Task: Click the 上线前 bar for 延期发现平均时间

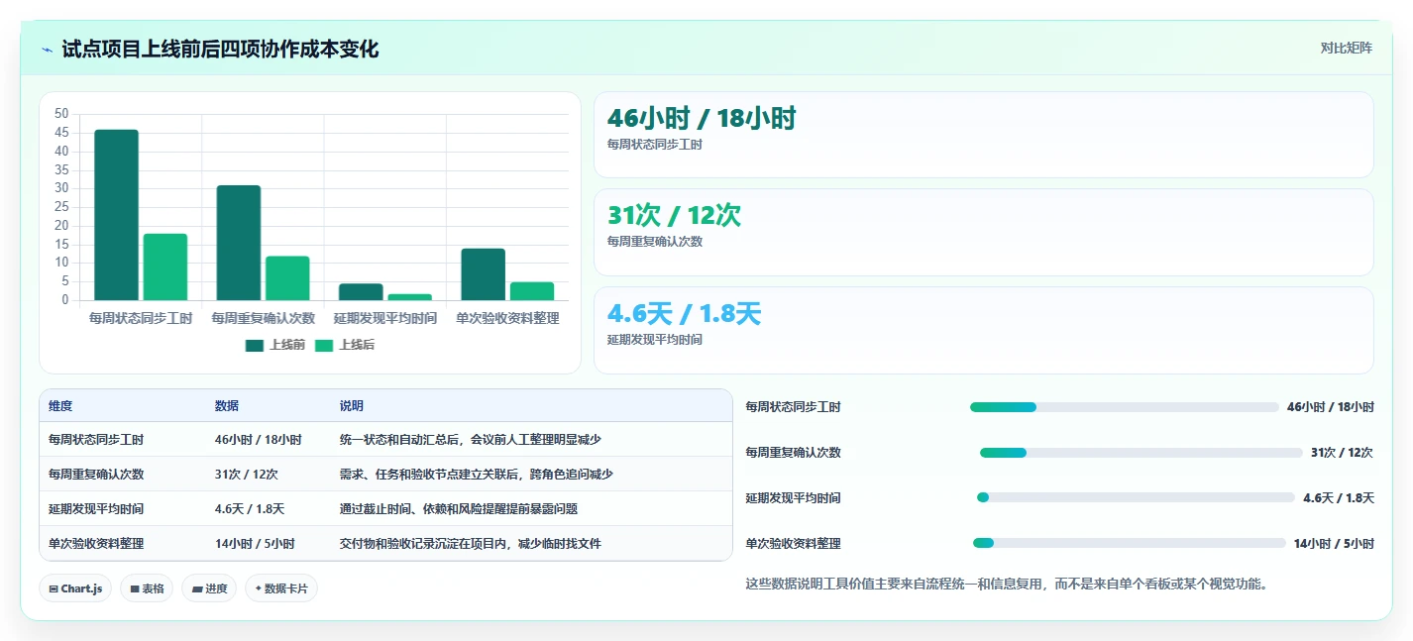Action: pos(361,292)
